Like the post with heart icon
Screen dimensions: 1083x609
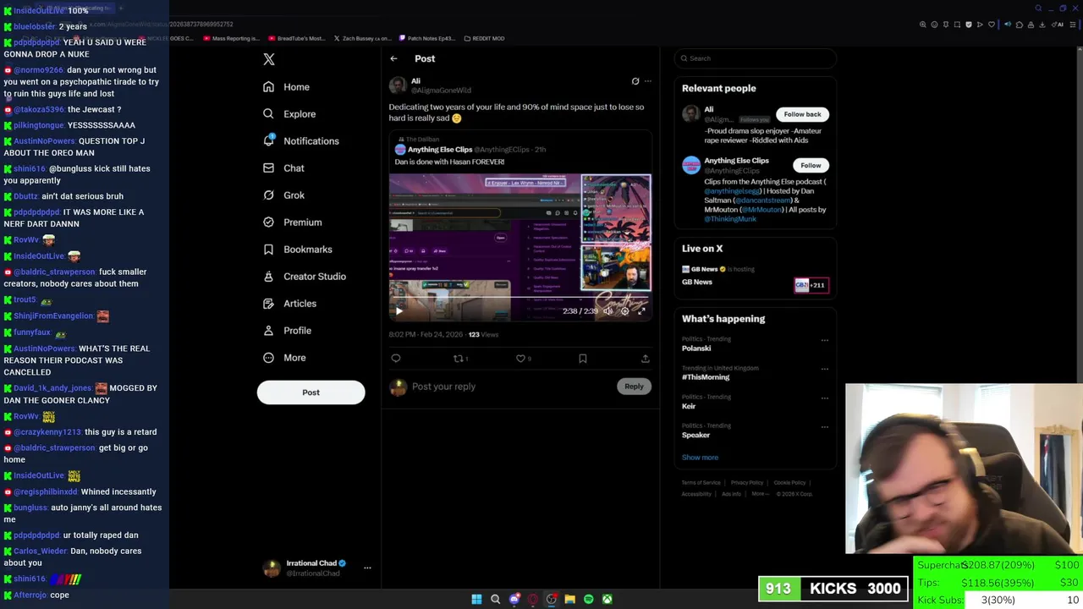[520, 359]
